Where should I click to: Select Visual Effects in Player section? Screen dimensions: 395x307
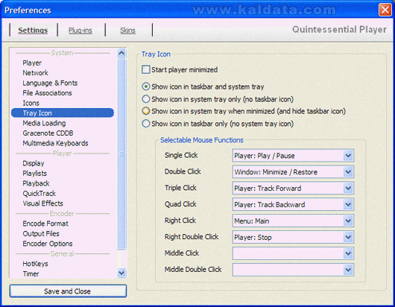pos(42,203)
